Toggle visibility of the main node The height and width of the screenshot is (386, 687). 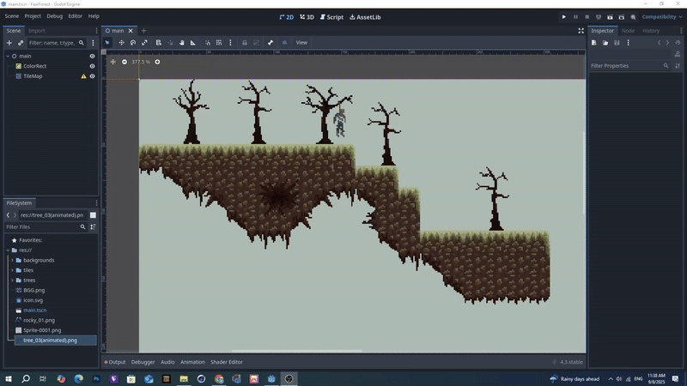click(92, 56)
